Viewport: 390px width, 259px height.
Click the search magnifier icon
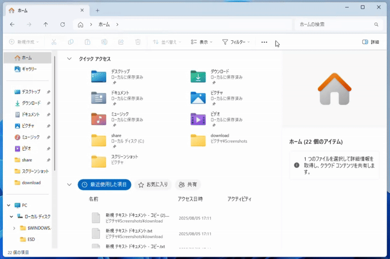[x=376, y=24]
